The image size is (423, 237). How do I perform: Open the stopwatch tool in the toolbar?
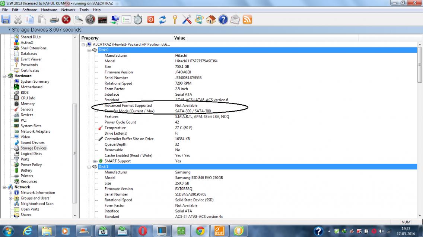pyautogui.click(x=138, y=20)
